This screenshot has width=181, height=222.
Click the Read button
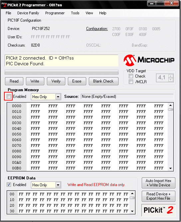coord(14,81)
